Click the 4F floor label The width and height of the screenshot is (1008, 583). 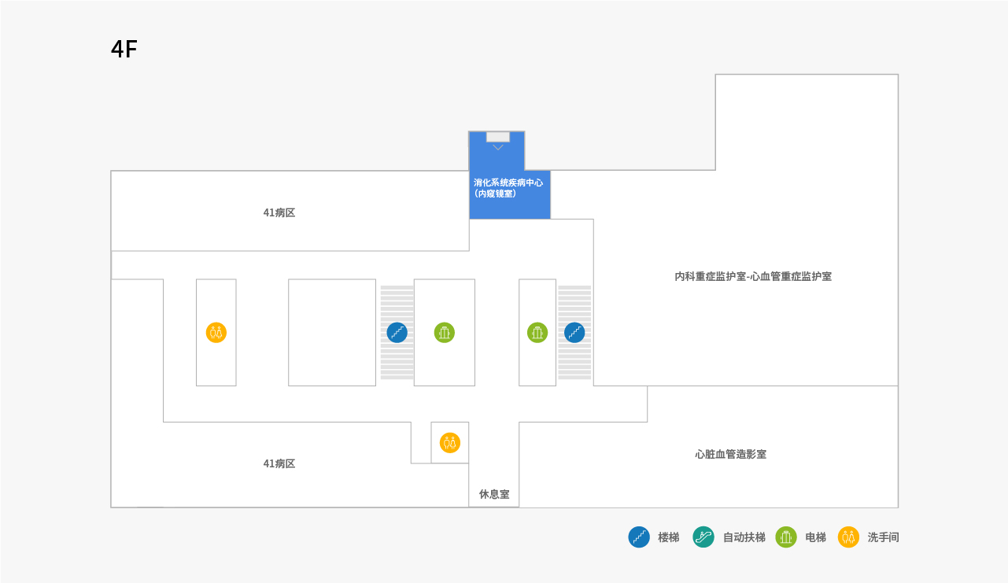(x=124, y=50)
